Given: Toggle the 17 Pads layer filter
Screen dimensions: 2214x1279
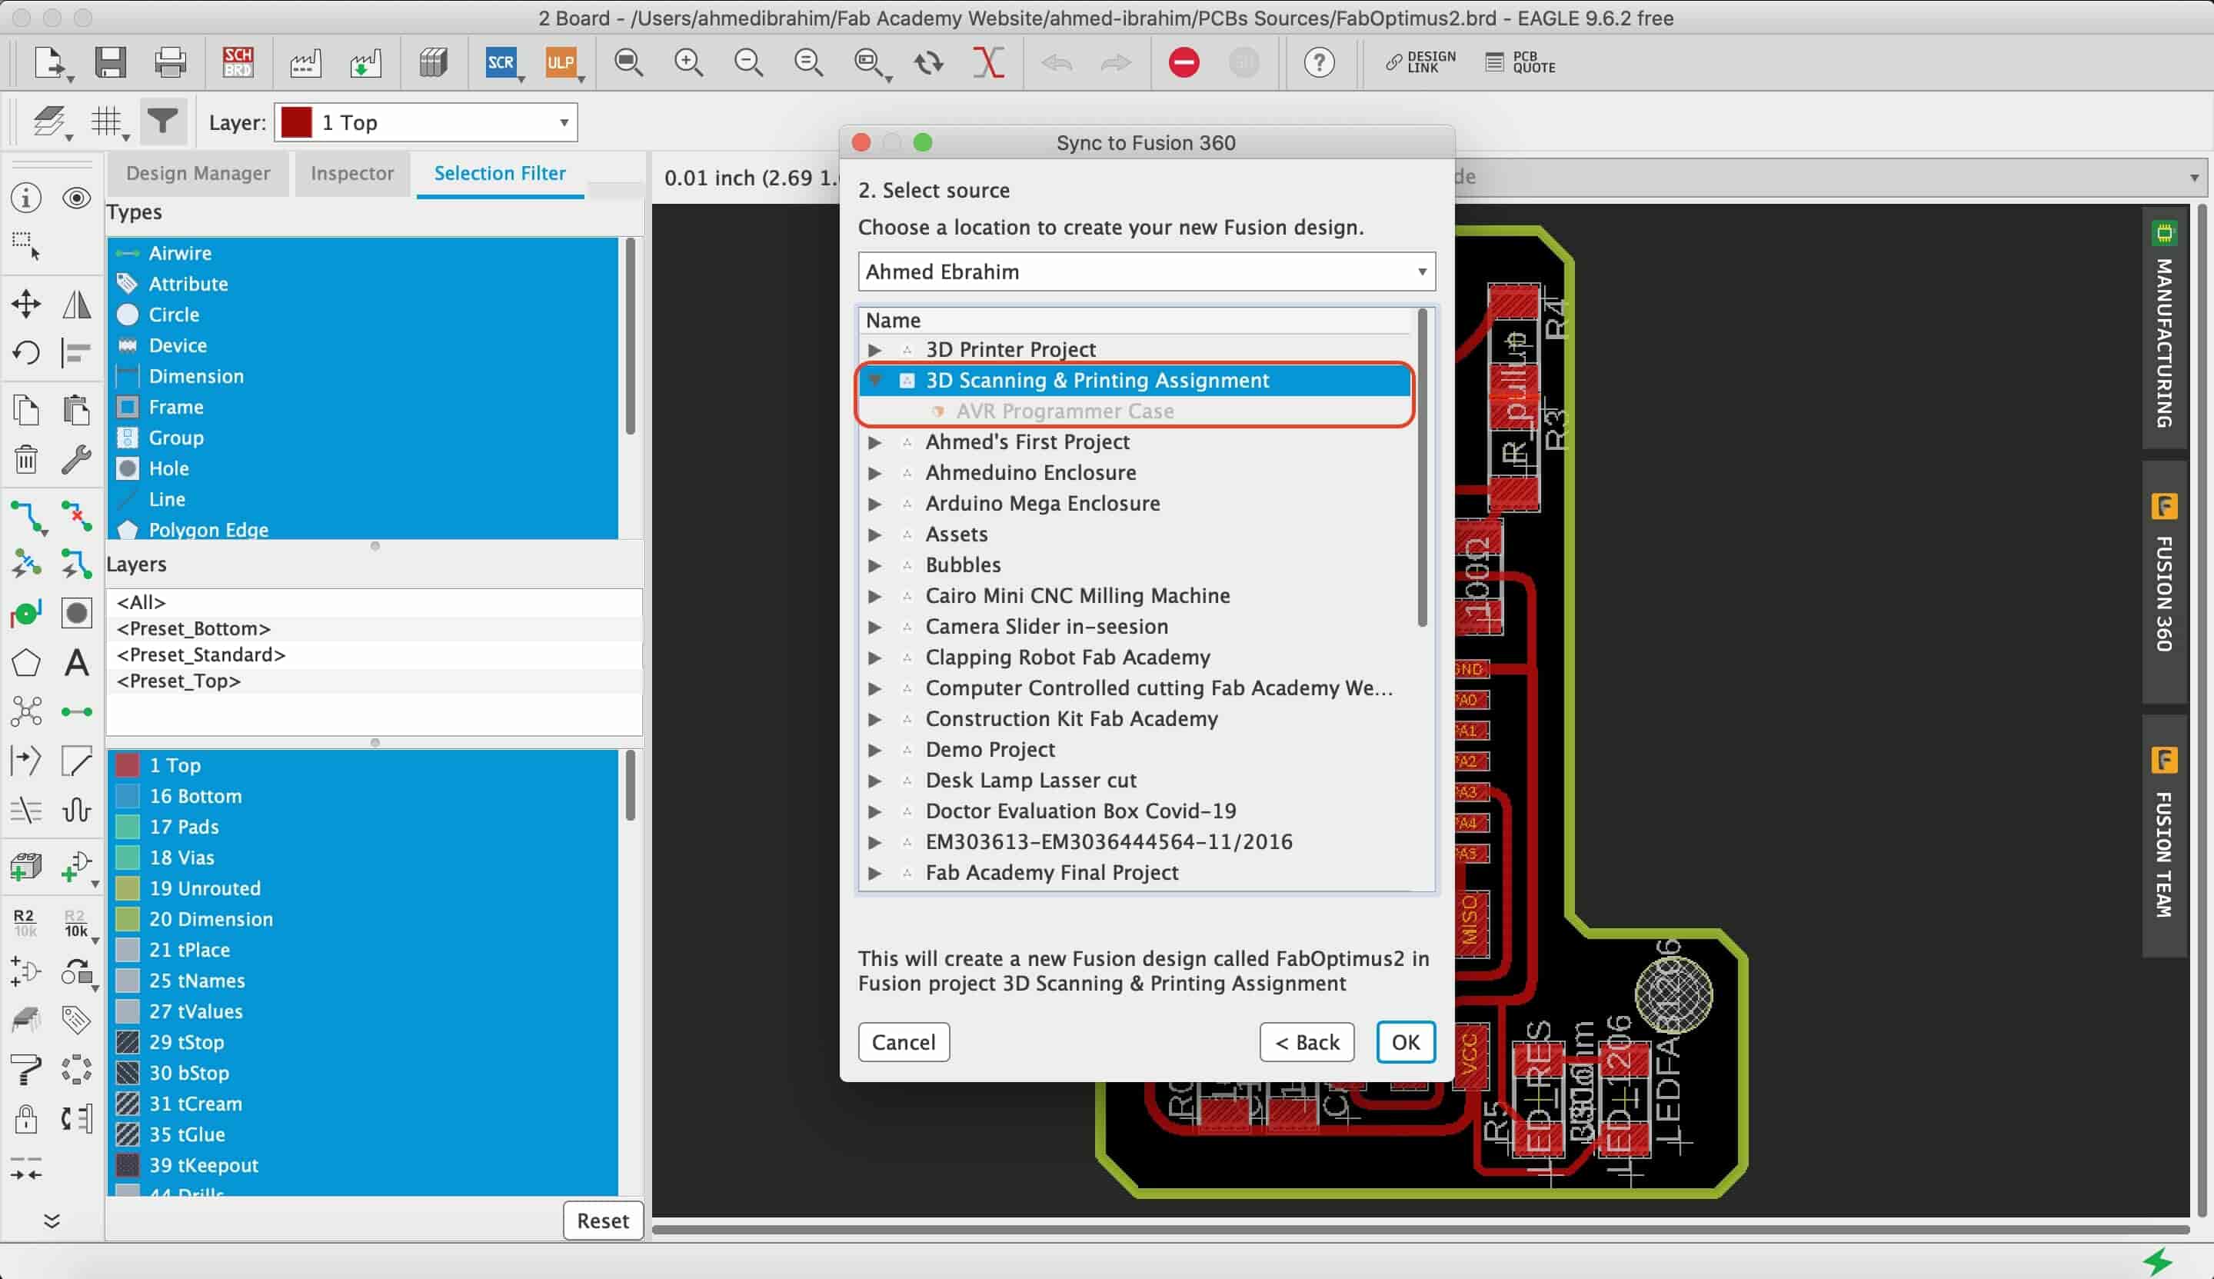Looking at the screenshot, I should point(363,827).
